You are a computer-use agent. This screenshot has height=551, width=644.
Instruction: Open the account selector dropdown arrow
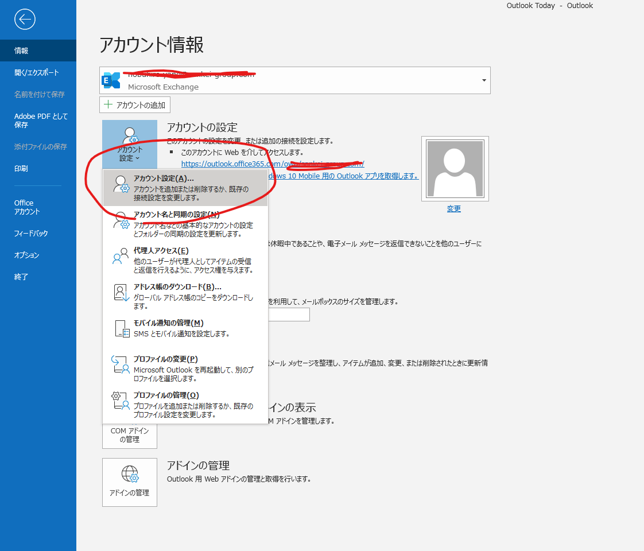point(484,80)
